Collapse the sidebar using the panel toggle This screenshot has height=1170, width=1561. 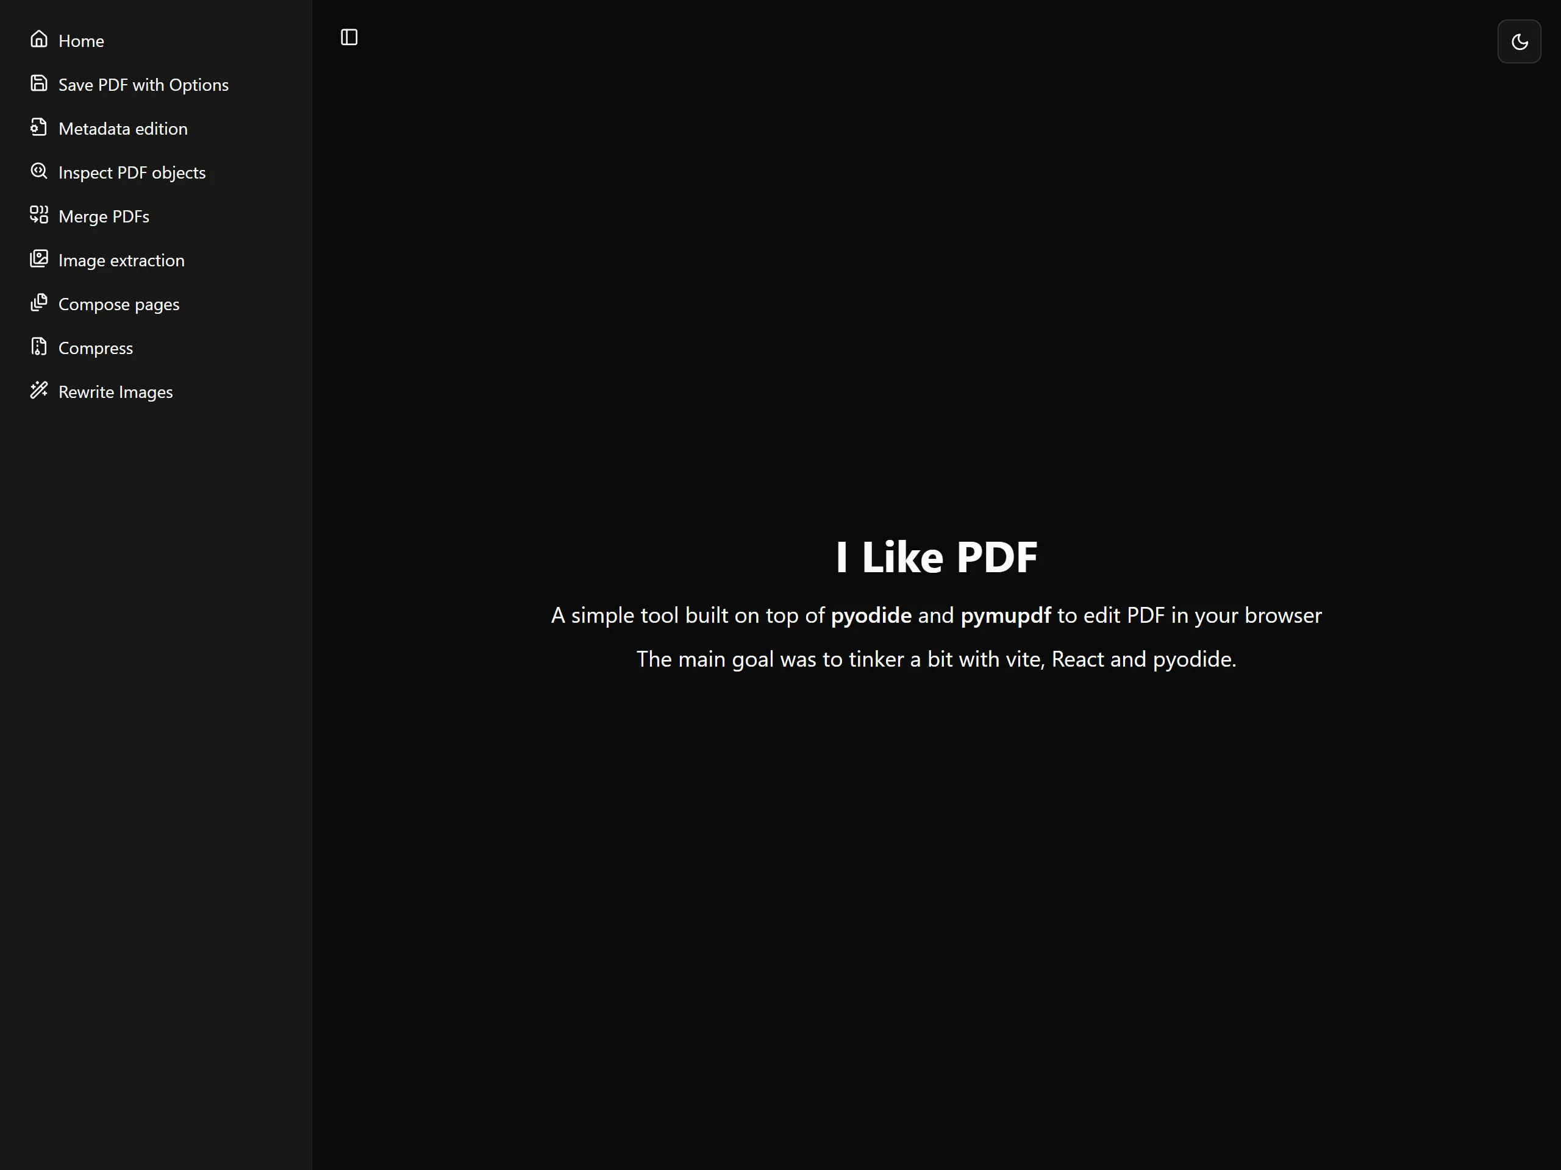coord(349,37)
